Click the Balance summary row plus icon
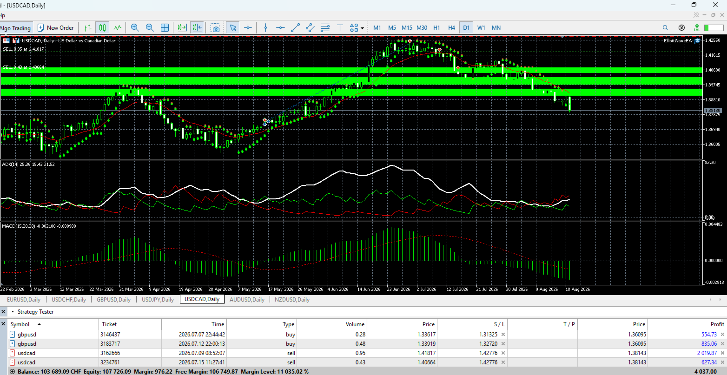This screenshot has width=727, height=375. click(x=13, y=372)
